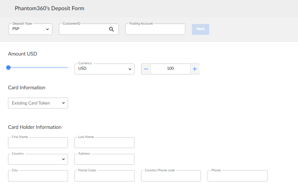Click the First Name text field
Viewport: 298px width, 192px height.
(x=38, y=143)
